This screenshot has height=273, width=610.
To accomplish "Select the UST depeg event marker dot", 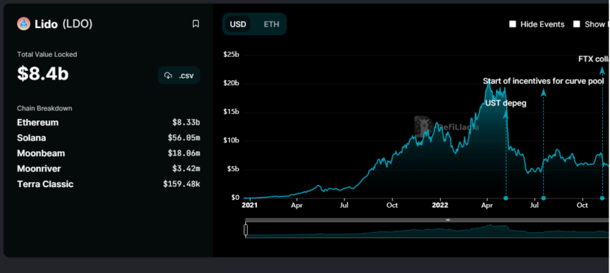I will coord(506,198).
